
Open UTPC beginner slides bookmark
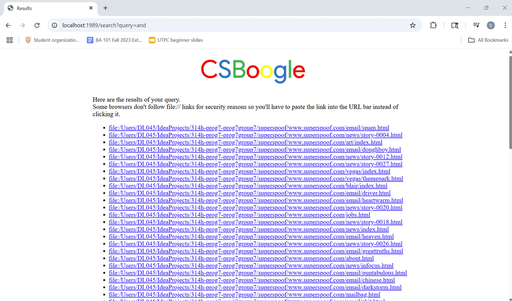(x=175, y=40)
